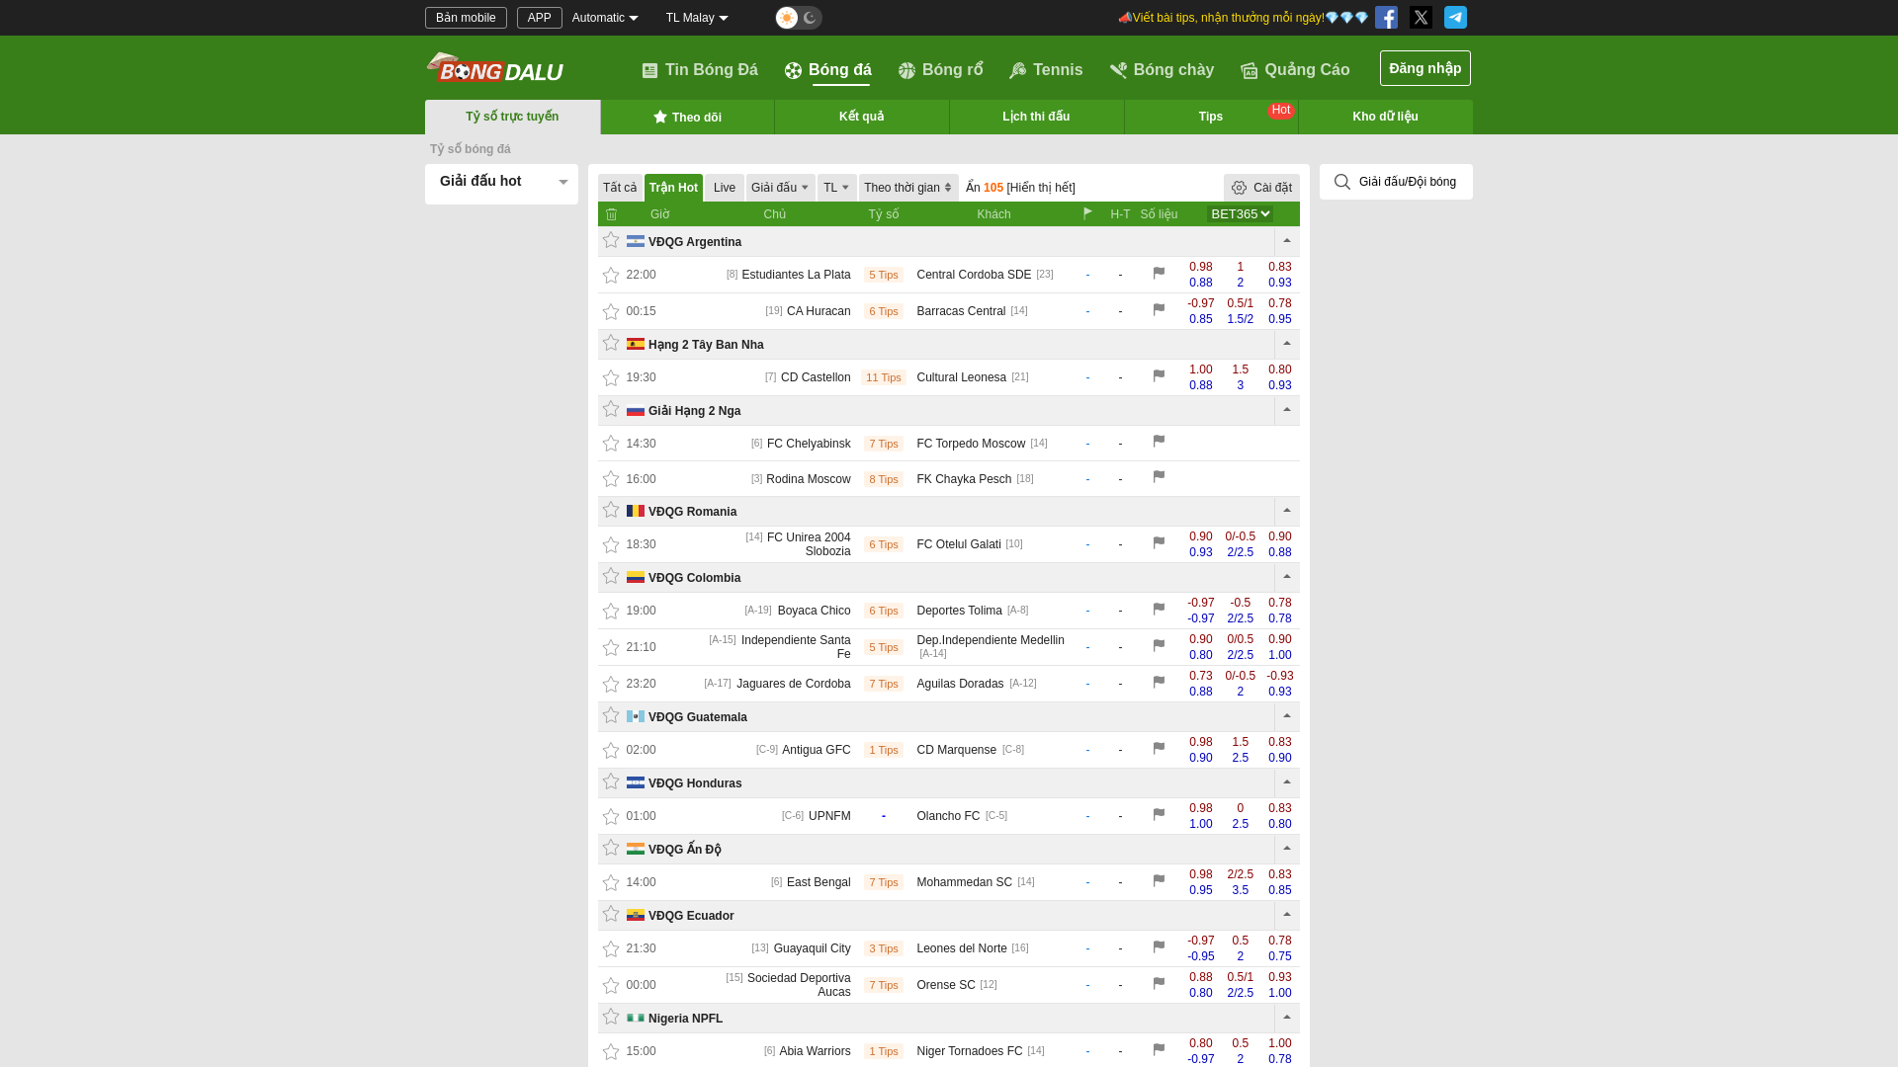1898x1067 pixels.
Task: Favorite the Giải Hạng 2 Nga league
Action: click(x=611, y=410)
